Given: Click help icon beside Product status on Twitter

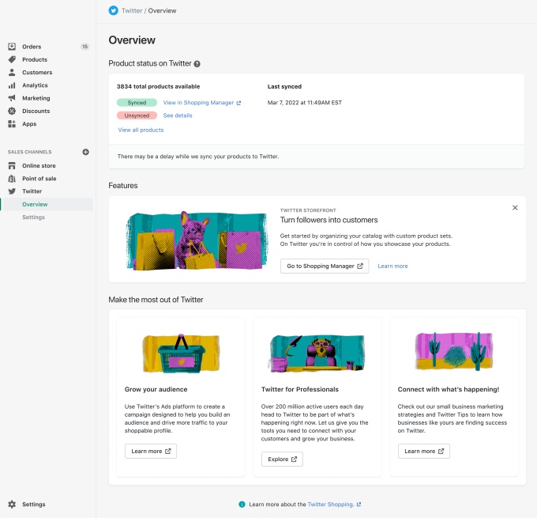Looking at the screenshot, I should [x=197, y=64].
